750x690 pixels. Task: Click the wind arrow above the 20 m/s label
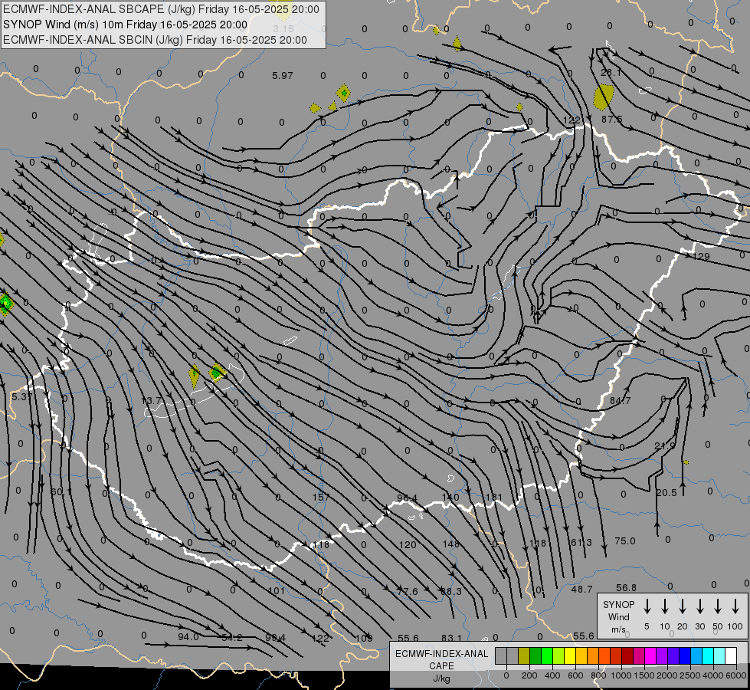coord(683,606)
